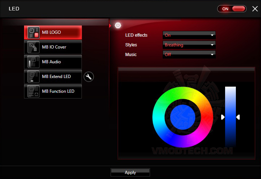261x179 pixels.
Task: Open the Music dropdown showing Off
Action: pos(189,55)
